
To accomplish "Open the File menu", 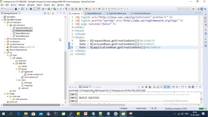I will 2,5.
